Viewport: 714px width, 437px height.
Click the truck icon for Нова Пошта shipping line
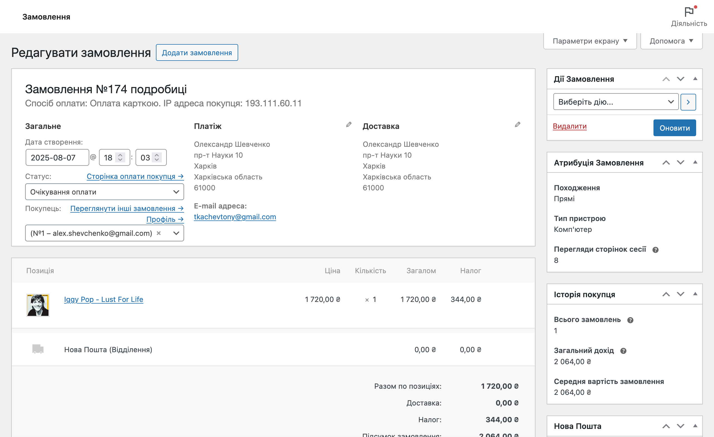(38, 349)
